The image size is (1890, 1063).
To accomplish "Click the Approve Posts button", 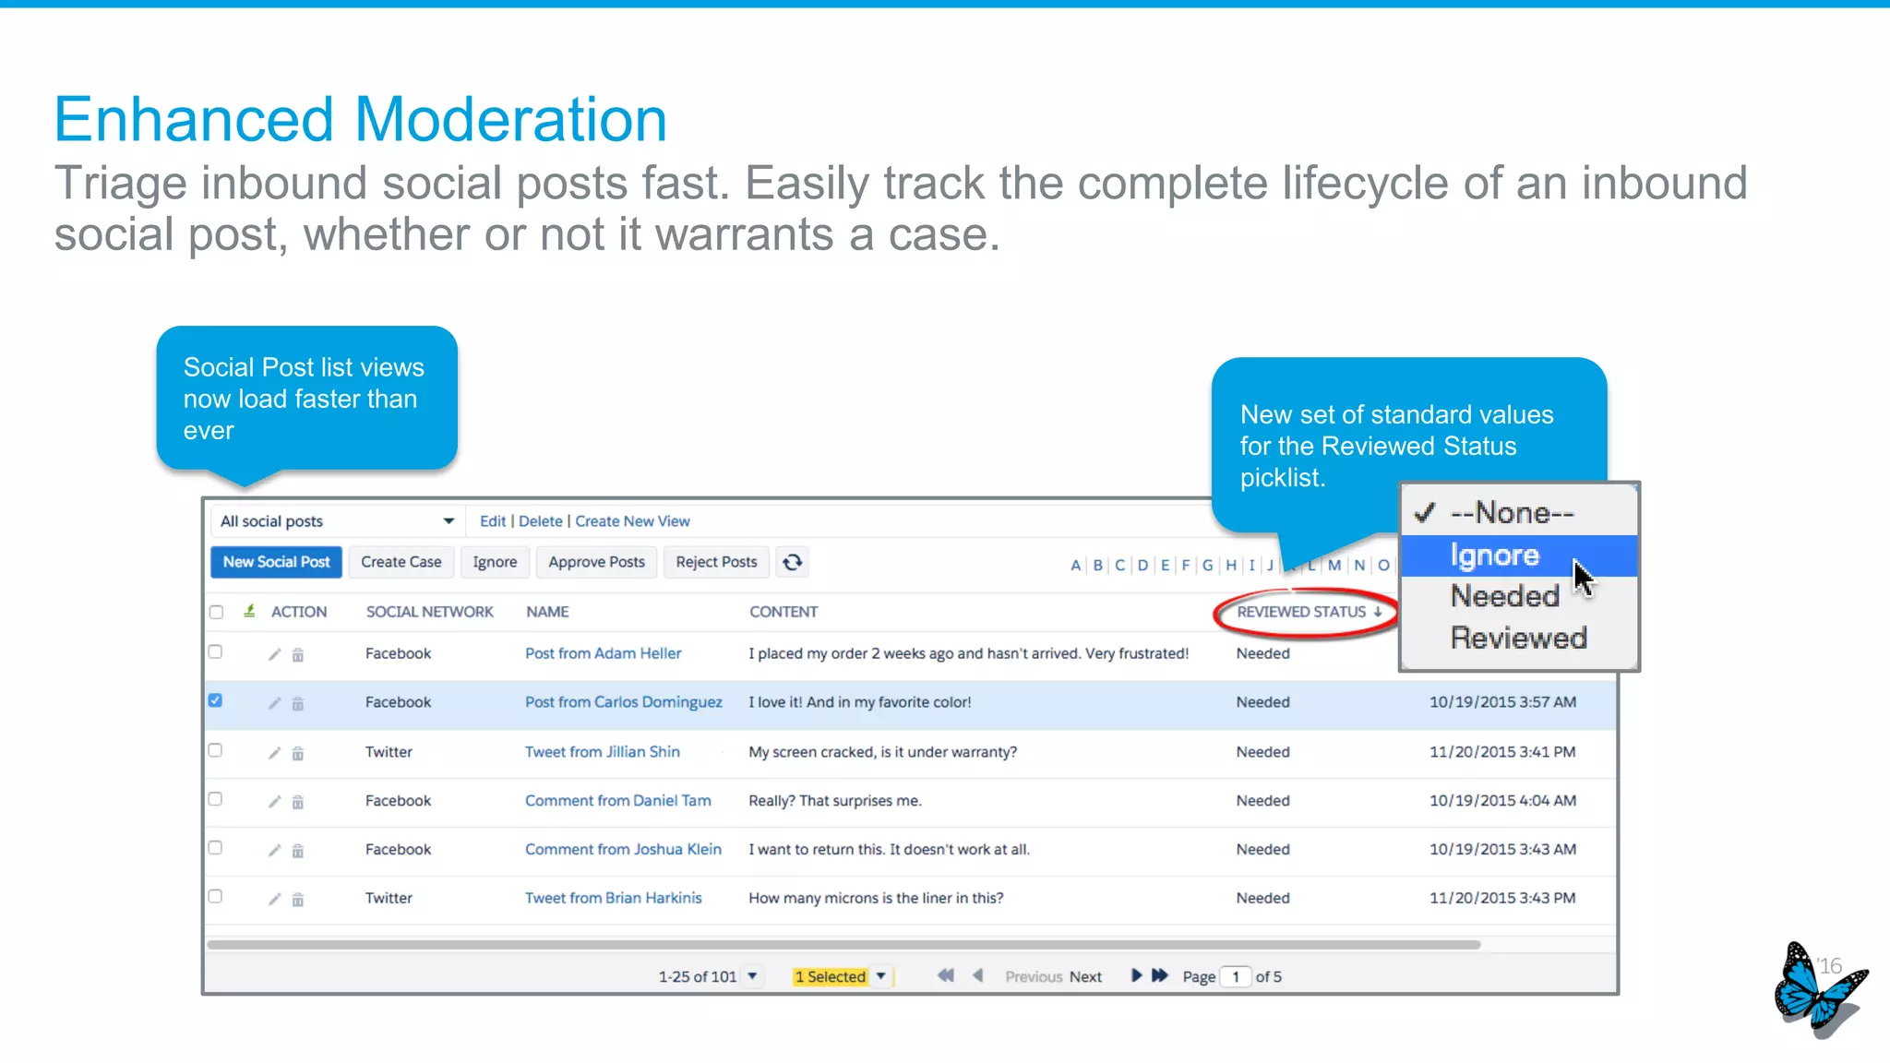I will [x=596, y=562].
